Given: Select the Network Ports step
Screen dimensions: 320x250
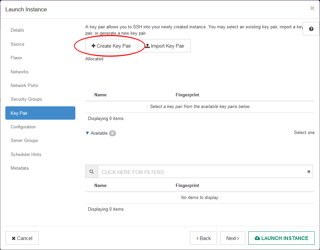Looking at the screenshot, I should pos(24,86).
